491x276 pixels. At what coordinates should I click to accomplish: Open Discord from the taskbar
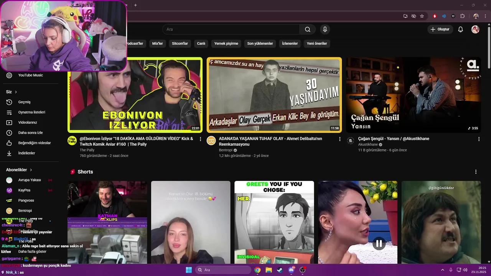pos(291,270)
